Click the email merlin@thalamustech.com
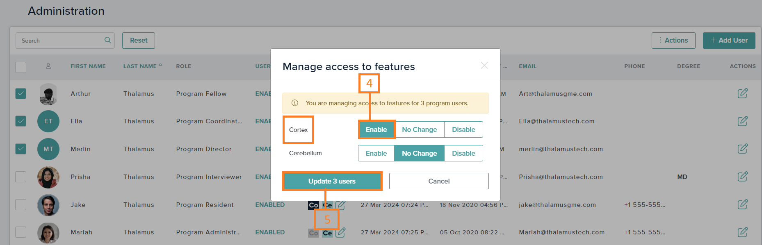Image resolution: width=762 pixels, height=245 pixels. tap(561, 149)
